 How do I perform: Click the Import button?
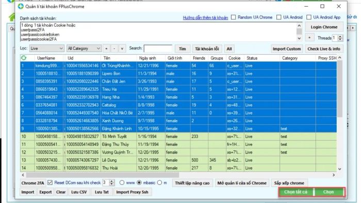[28, 192]
